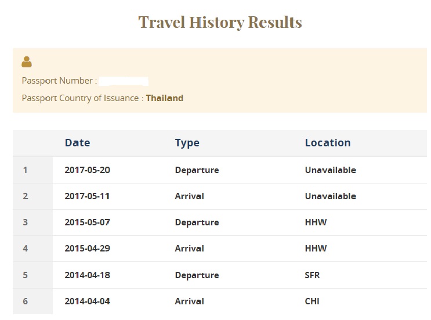Click Unavailable location in row 1
Screen dimensions: 431x320
(x=330, y=170)
